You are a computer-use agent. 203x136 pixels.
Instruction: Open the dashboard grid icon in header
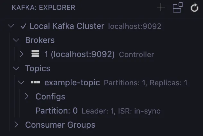click(178, 7)
